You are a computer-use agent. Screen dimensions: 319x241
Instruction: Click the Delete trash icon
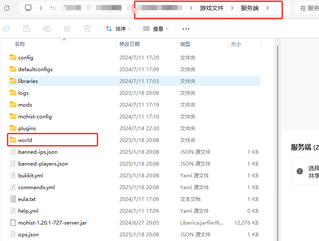[x=87, y=29]
